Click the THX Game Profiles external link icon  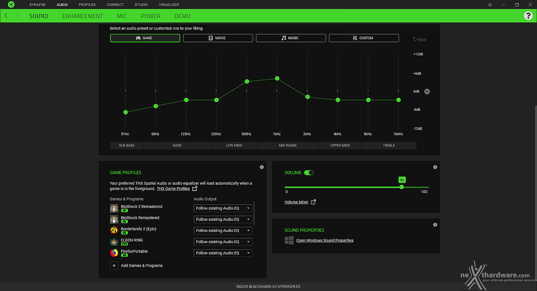coord(195,189)
